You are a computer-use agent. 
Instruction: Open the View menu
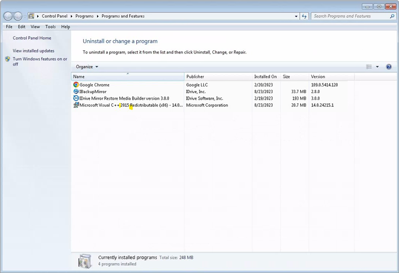(35, 27)
